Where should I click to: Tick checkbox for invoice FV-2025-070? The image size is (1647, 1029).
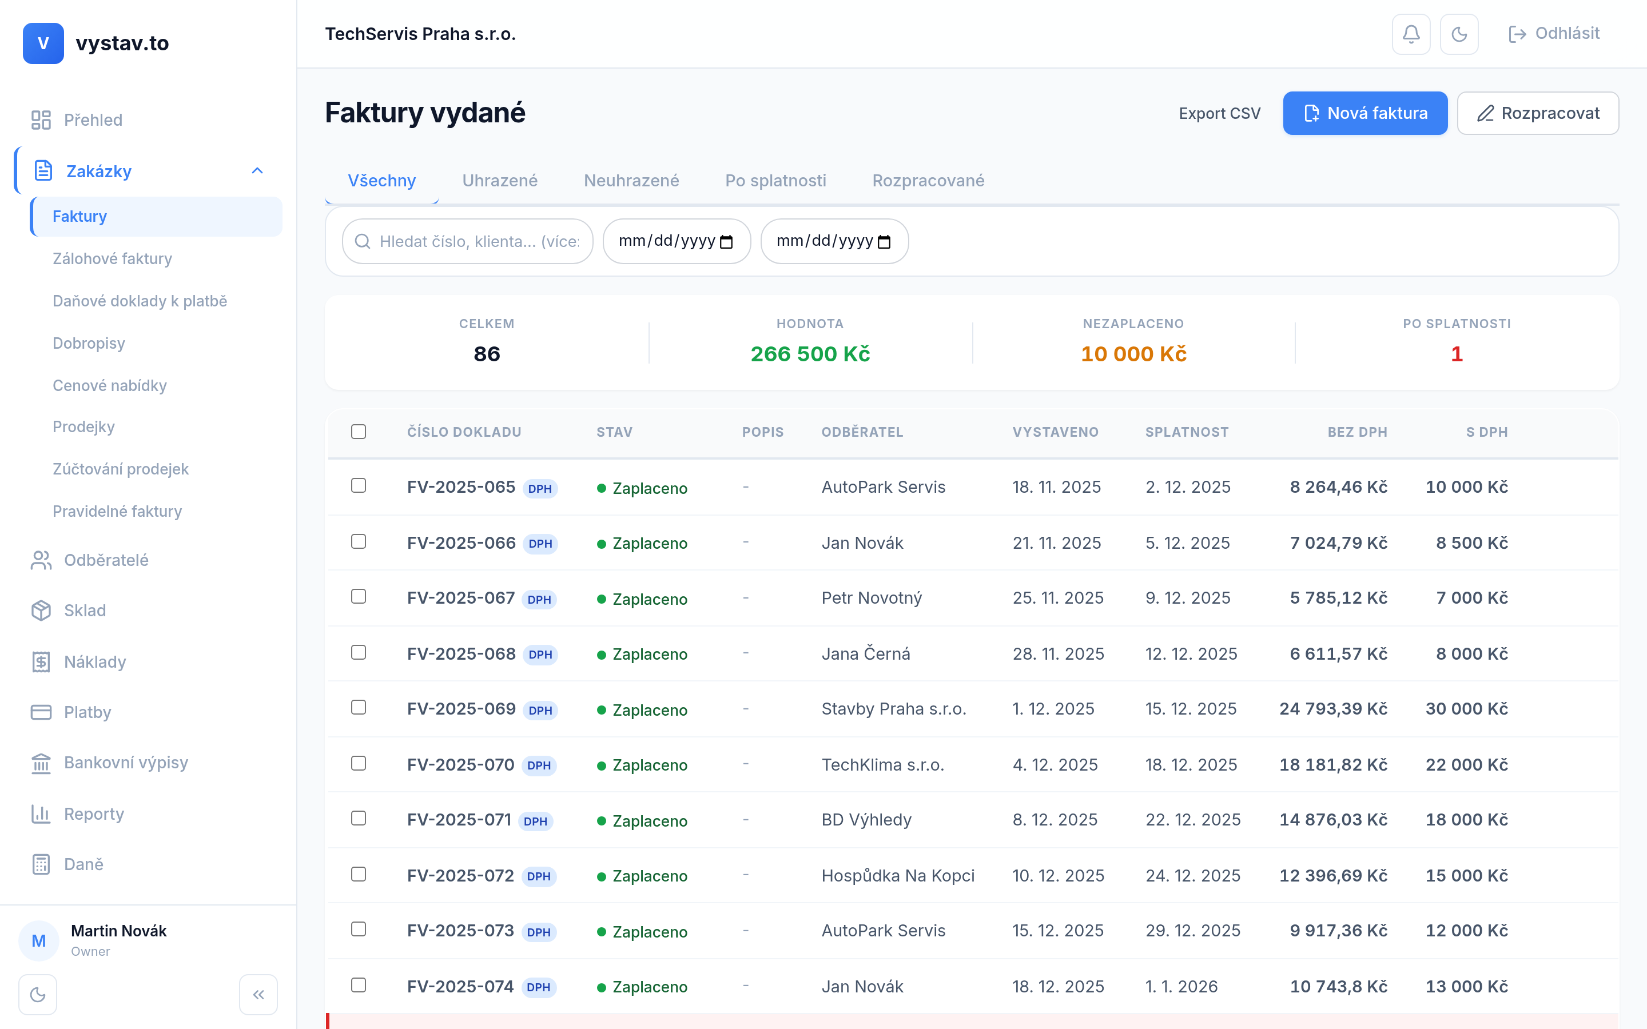pyautogui.click(x=359, y=763)
